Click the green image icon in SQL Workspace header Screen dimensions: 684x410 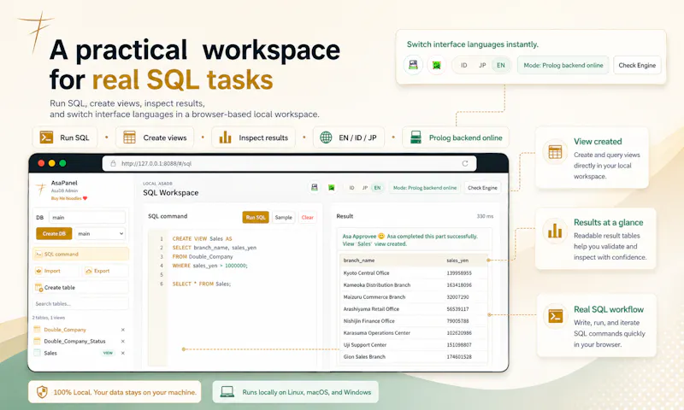(332, 187)
